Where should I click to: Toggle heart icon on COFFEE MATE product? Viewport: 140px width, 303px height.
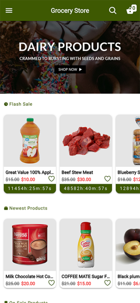click(x=107, y=283)
